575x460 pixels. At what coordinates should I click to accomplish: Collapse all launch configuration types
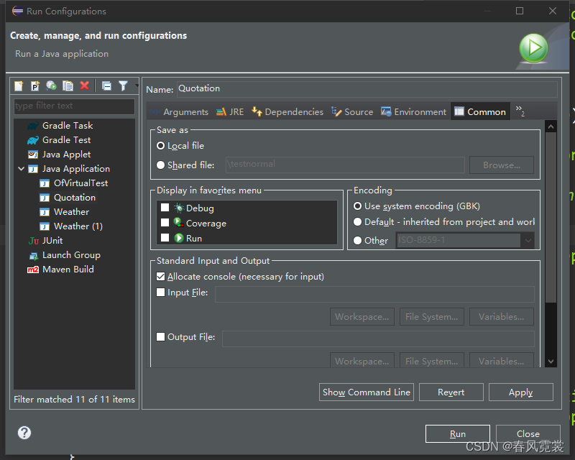[x=106, y=86]
